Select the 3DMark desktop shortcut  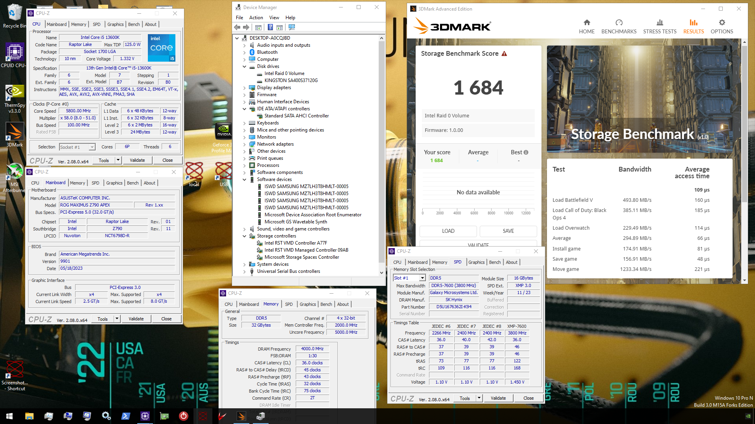point(15,135)
